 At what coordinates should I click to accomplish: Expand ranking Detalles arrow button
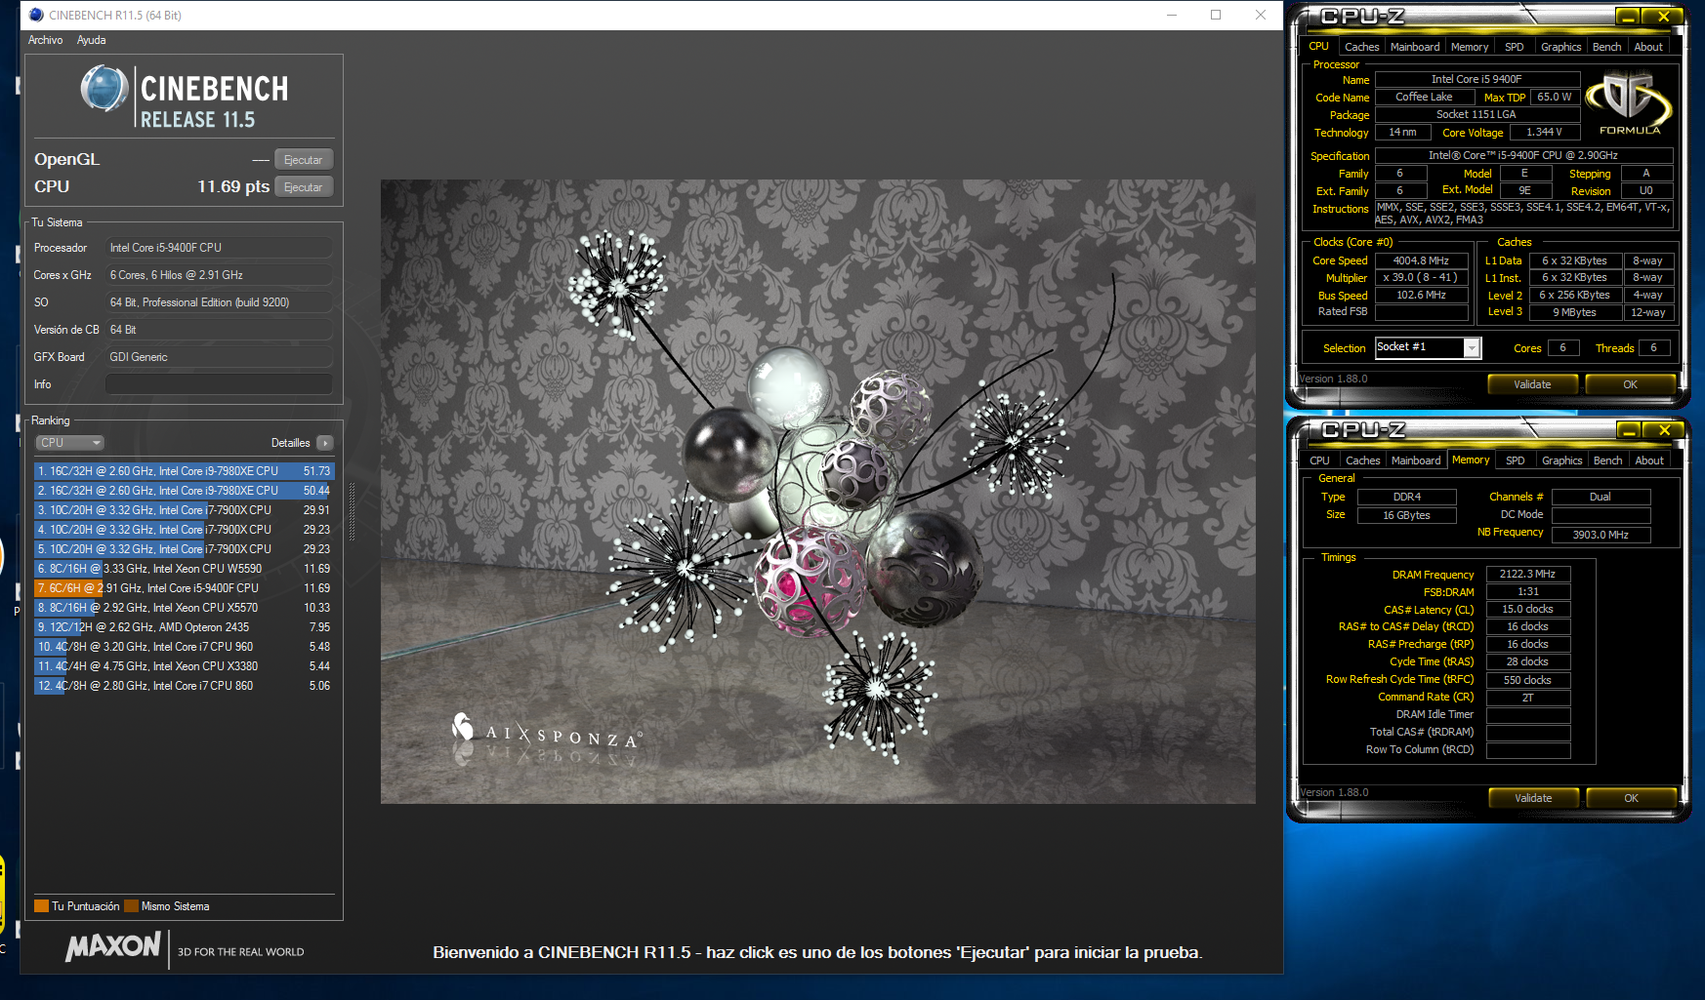tap(325, 443)
